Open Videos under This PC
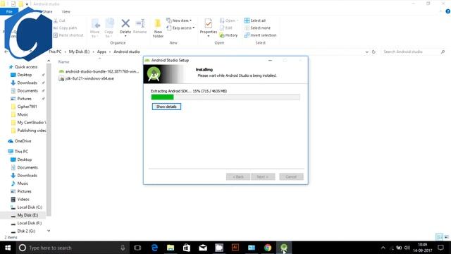This screenshot has width=451, height=254. [20, 199]
